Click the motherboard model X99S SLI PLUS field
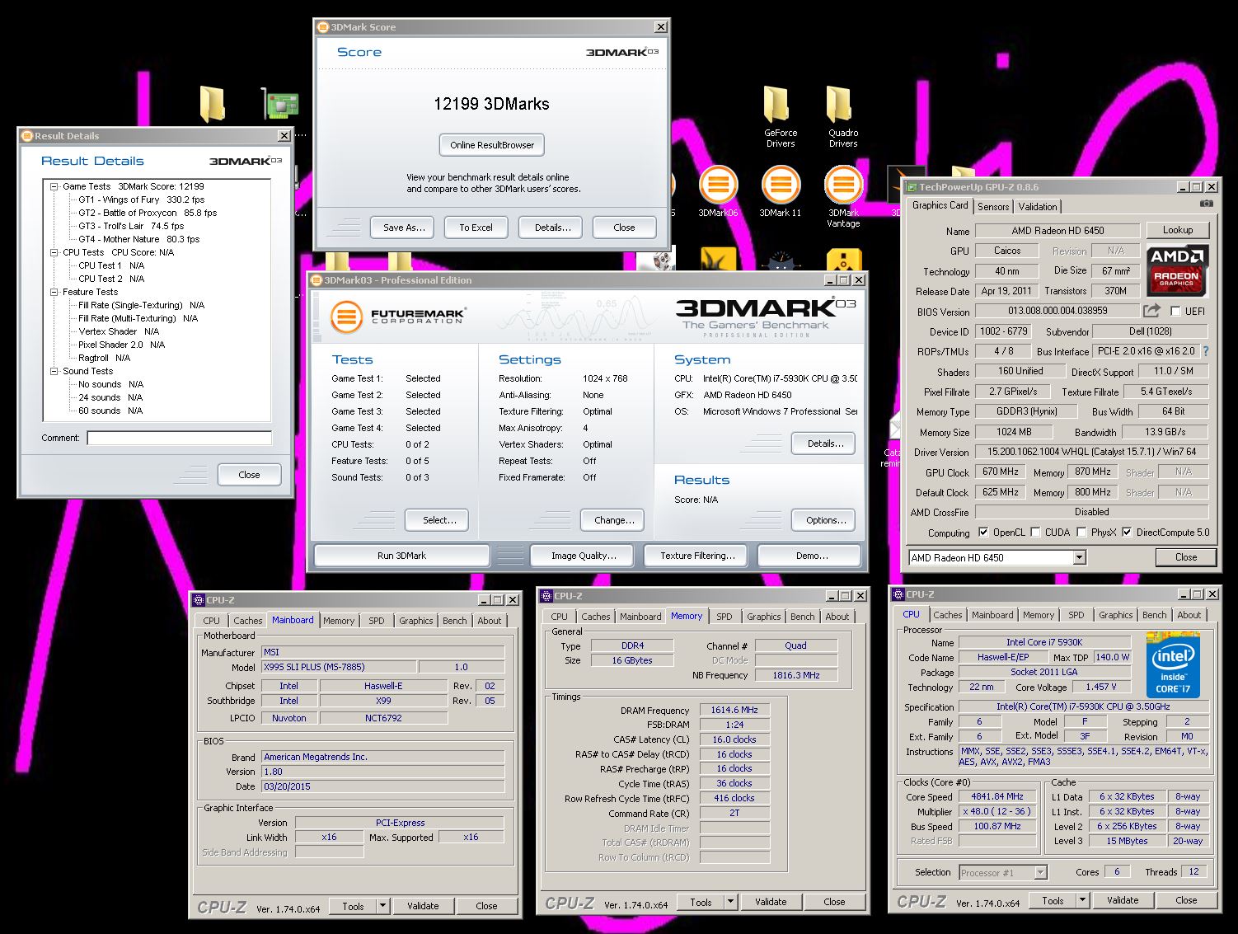 click(338, 667)
